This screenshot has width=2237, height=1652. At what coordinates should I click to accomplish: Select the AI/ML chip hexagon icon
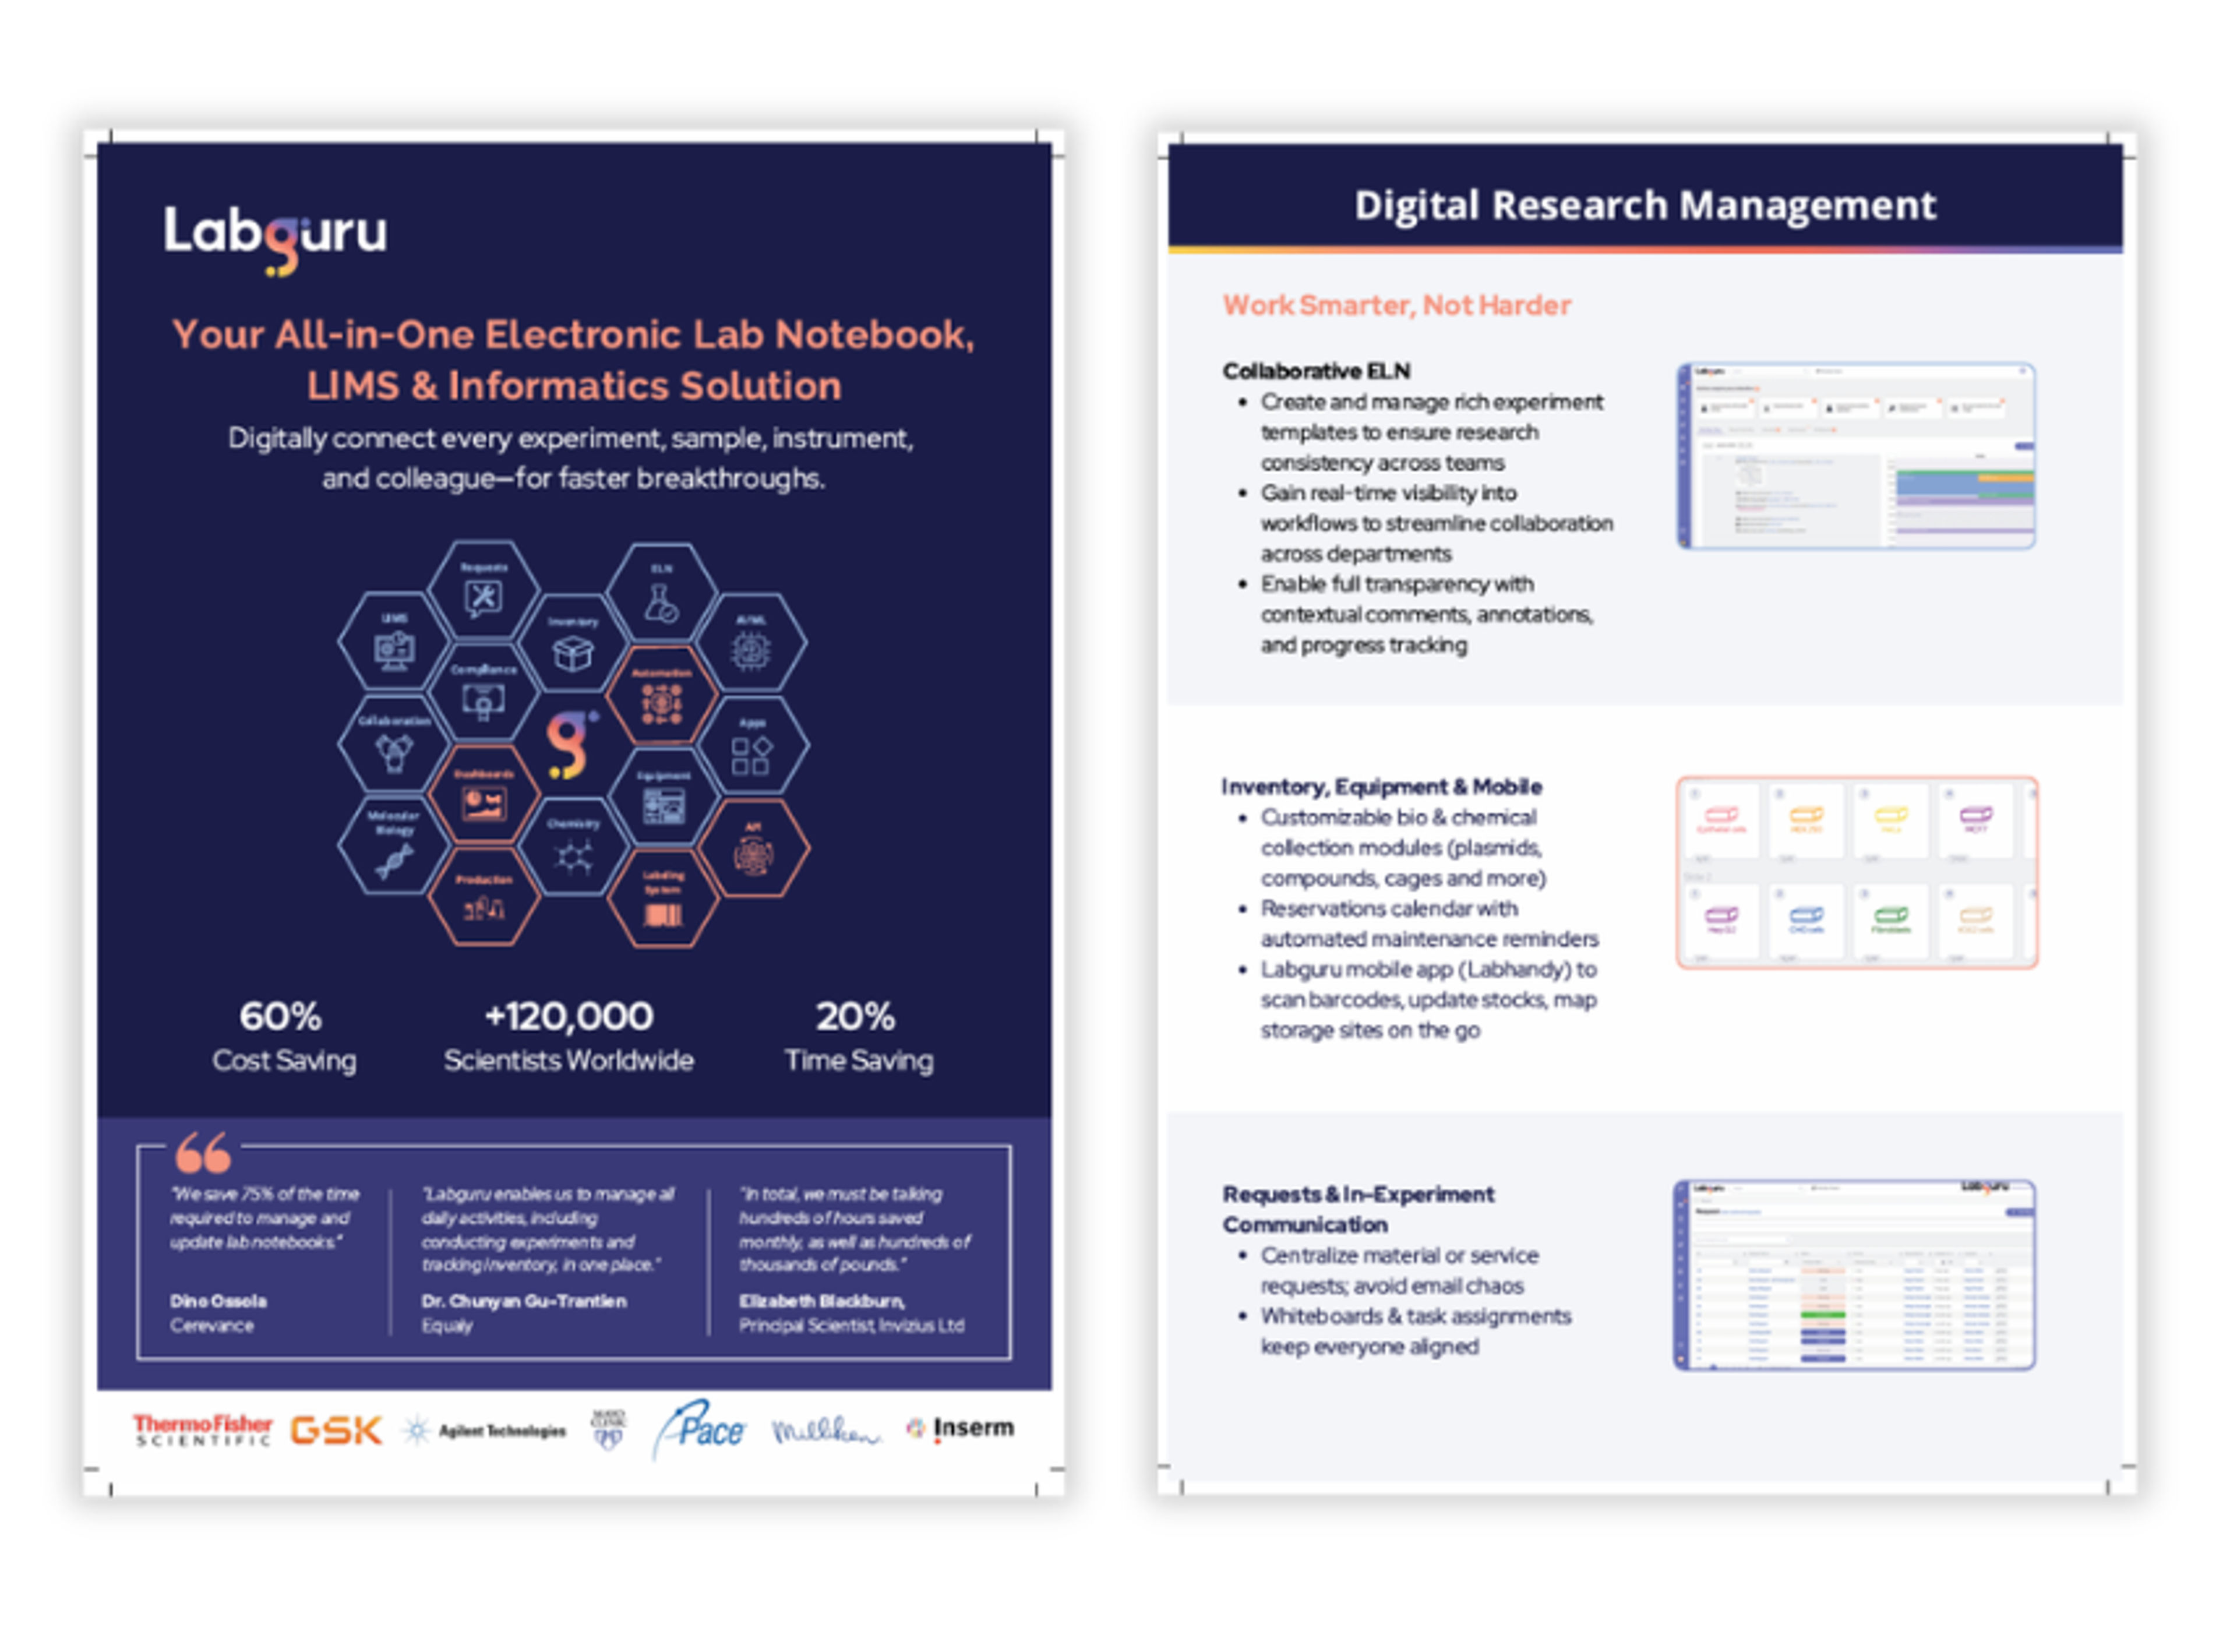tap(751, 643)
